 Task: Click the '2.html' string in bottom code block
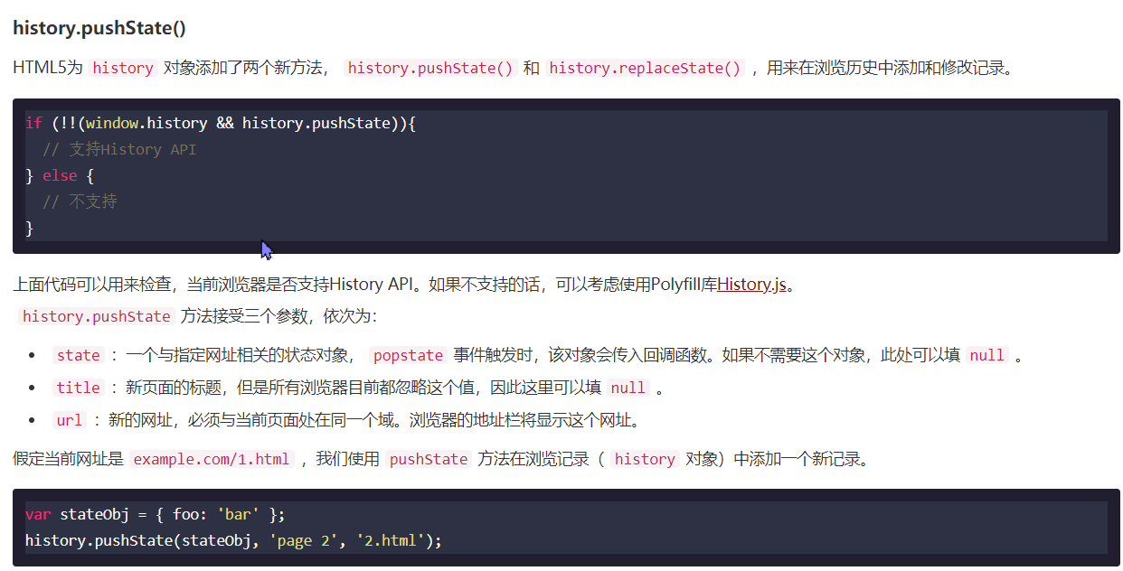389,539
